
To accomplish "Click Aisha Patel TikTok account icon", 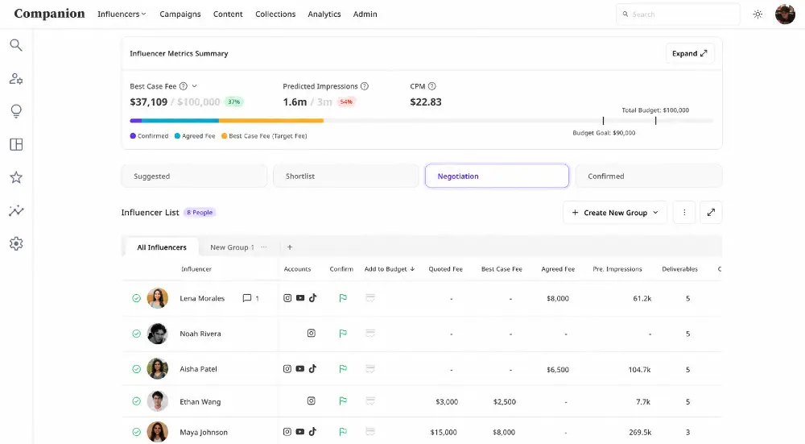I will point(312,368).
